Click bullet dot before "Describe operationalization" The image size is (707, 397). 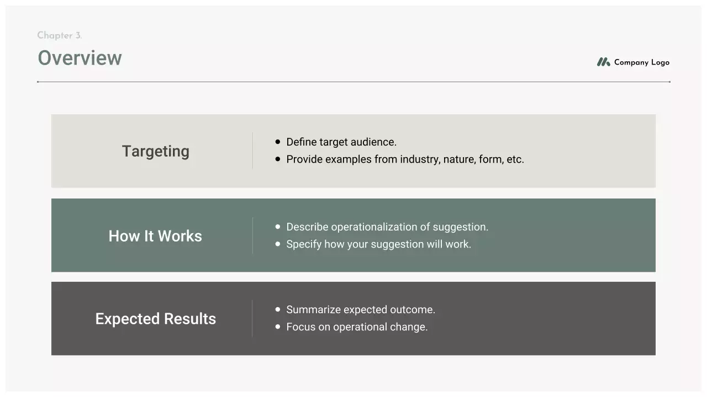278,227
